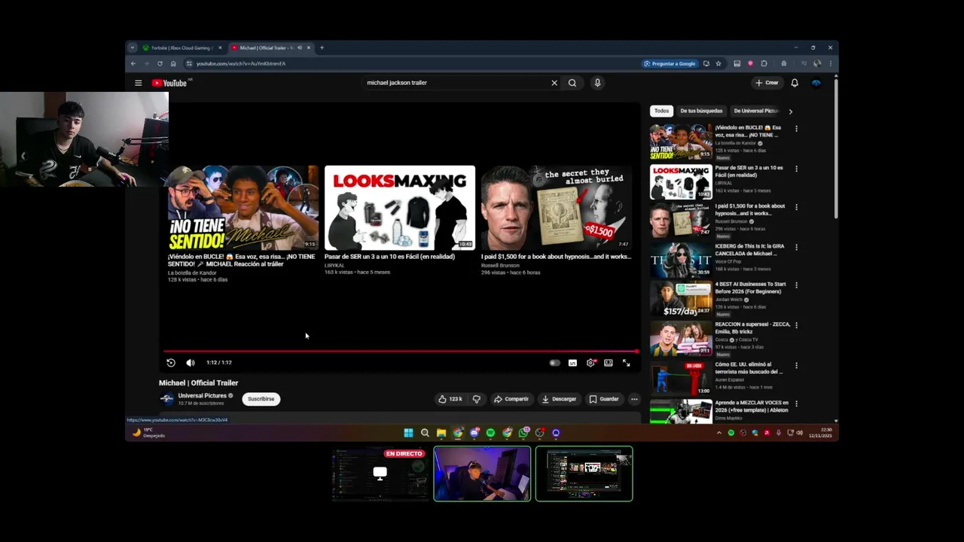Open the Windows Start menu
This screenshot has width=964, height=542.
pyautogui.click(x=408, y=433)
